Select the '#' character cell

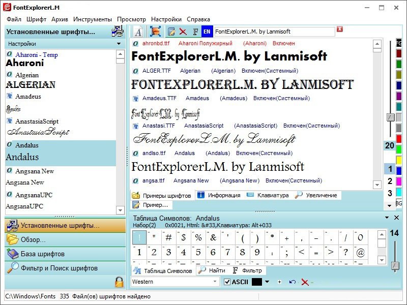(169, 237)
